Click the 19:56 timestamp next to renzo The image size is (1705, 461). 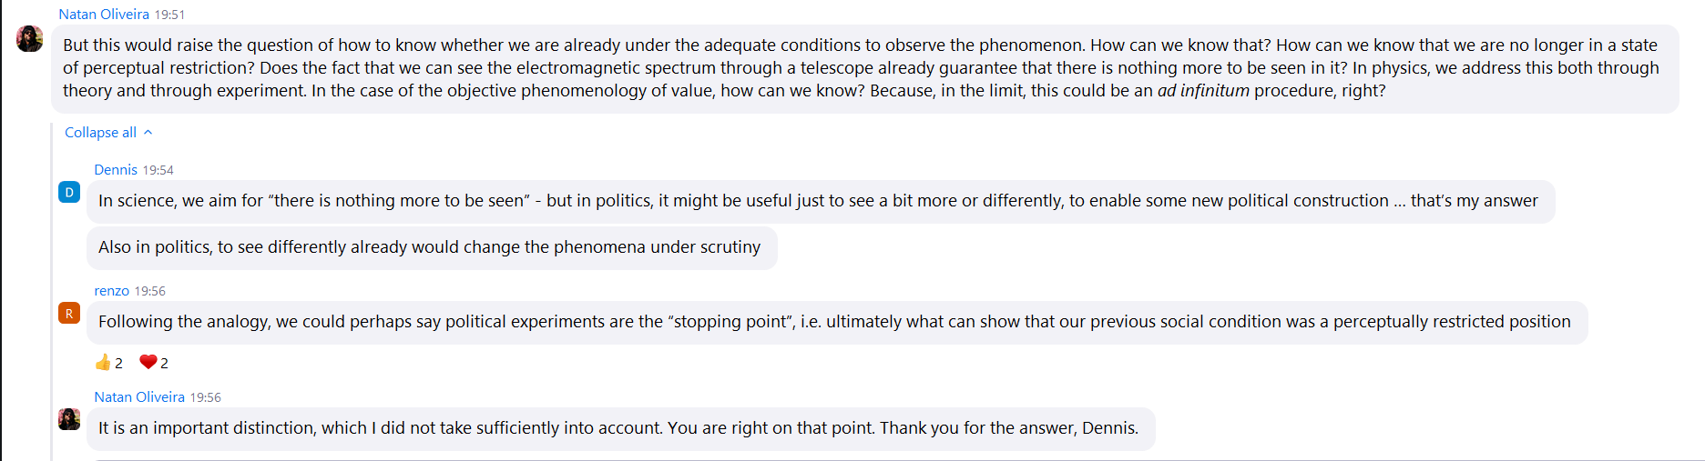[150, 291]
